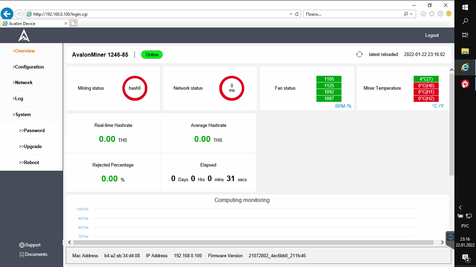Open the Network menu
This screenshot has width=476, height=267.
coord(23,83)
